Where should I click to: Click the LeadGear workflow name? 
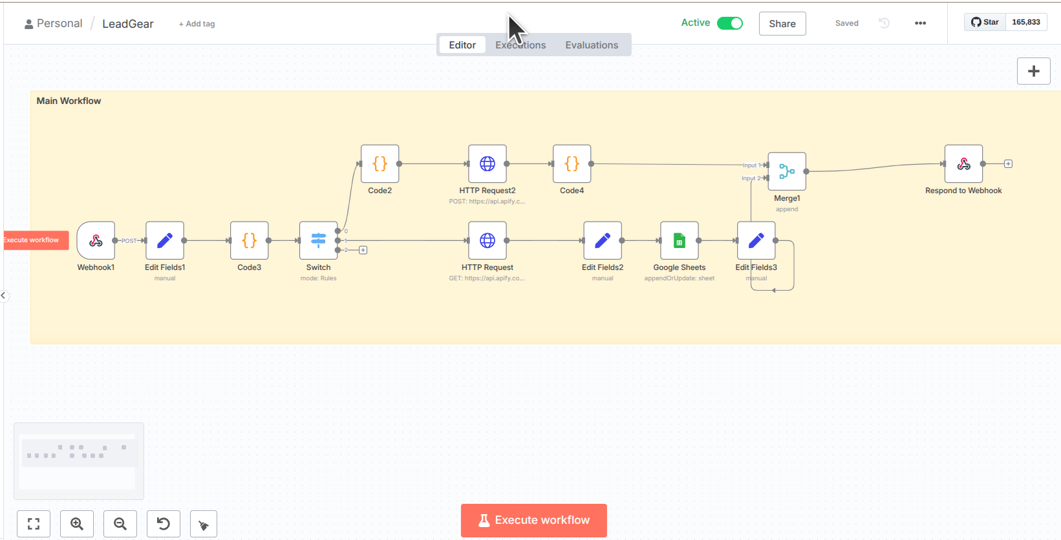(x=128, y=24)
